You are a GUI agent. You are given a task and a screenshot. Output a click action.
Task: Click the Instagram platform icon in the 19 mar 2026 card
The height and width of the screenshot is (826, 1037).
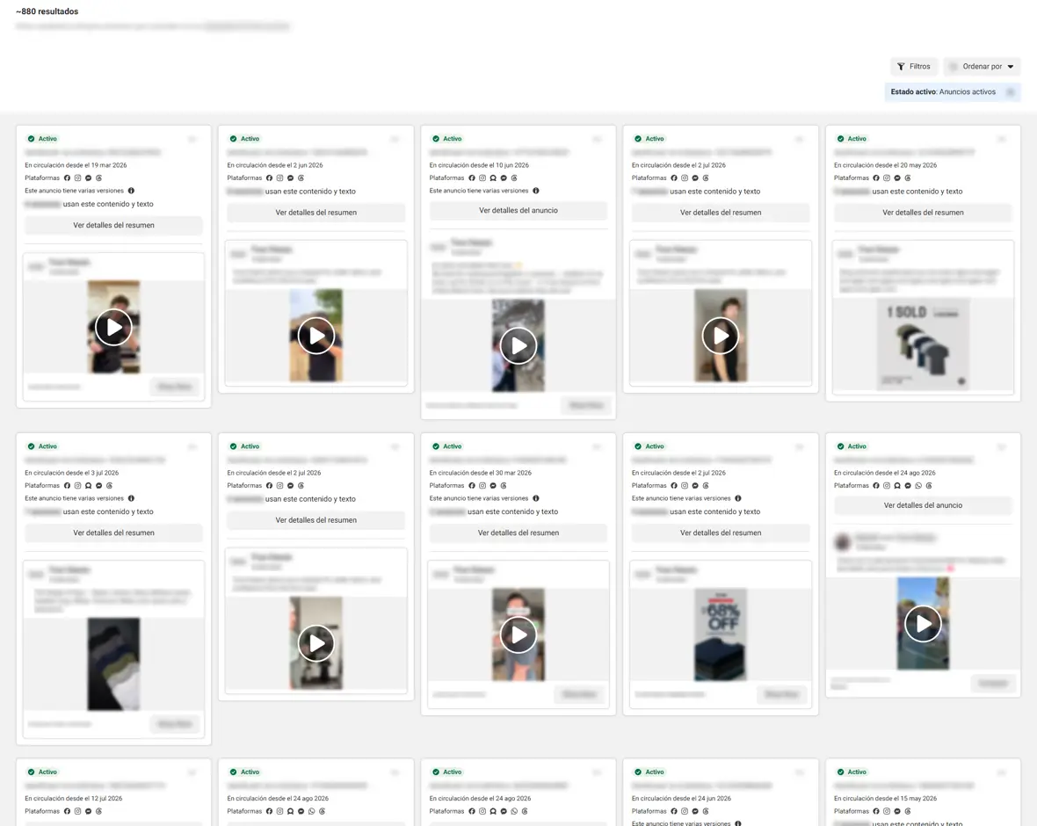point(77,178)
